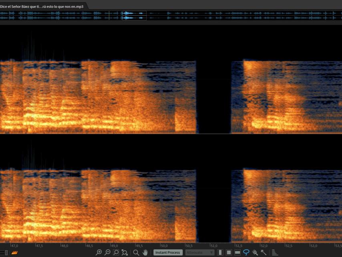Select the Zoom tool magnifier
This screenshot has height=257, width=342.
click(136, 253)
